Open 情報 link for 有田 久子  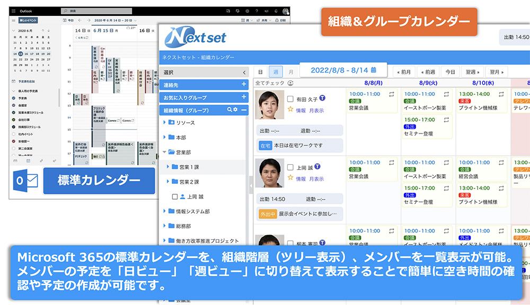[x=301, y=111]
